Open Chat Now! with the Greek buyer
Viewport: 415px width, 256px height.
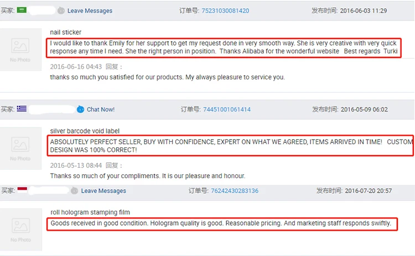[101, 109]
